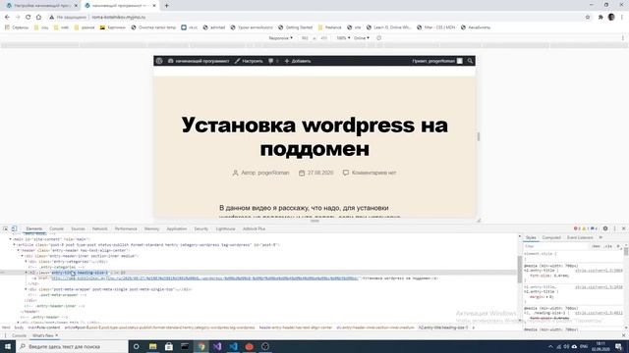Viewport: 629px width, 353px height.
Task: Click Добавить in the admin bar
Action: 298,61
